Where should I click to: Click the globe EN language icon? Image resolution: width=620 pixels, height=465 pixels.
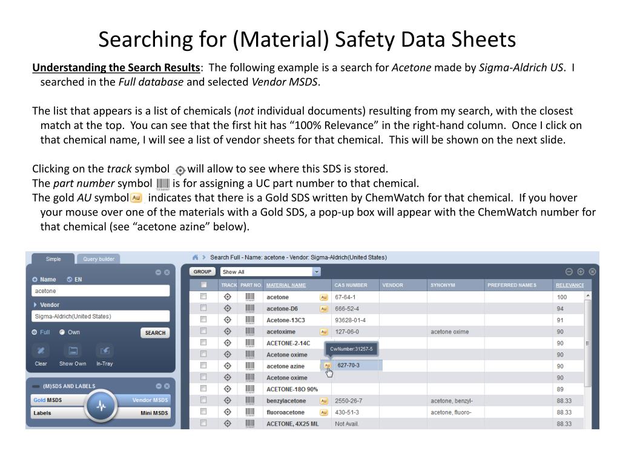70,280
